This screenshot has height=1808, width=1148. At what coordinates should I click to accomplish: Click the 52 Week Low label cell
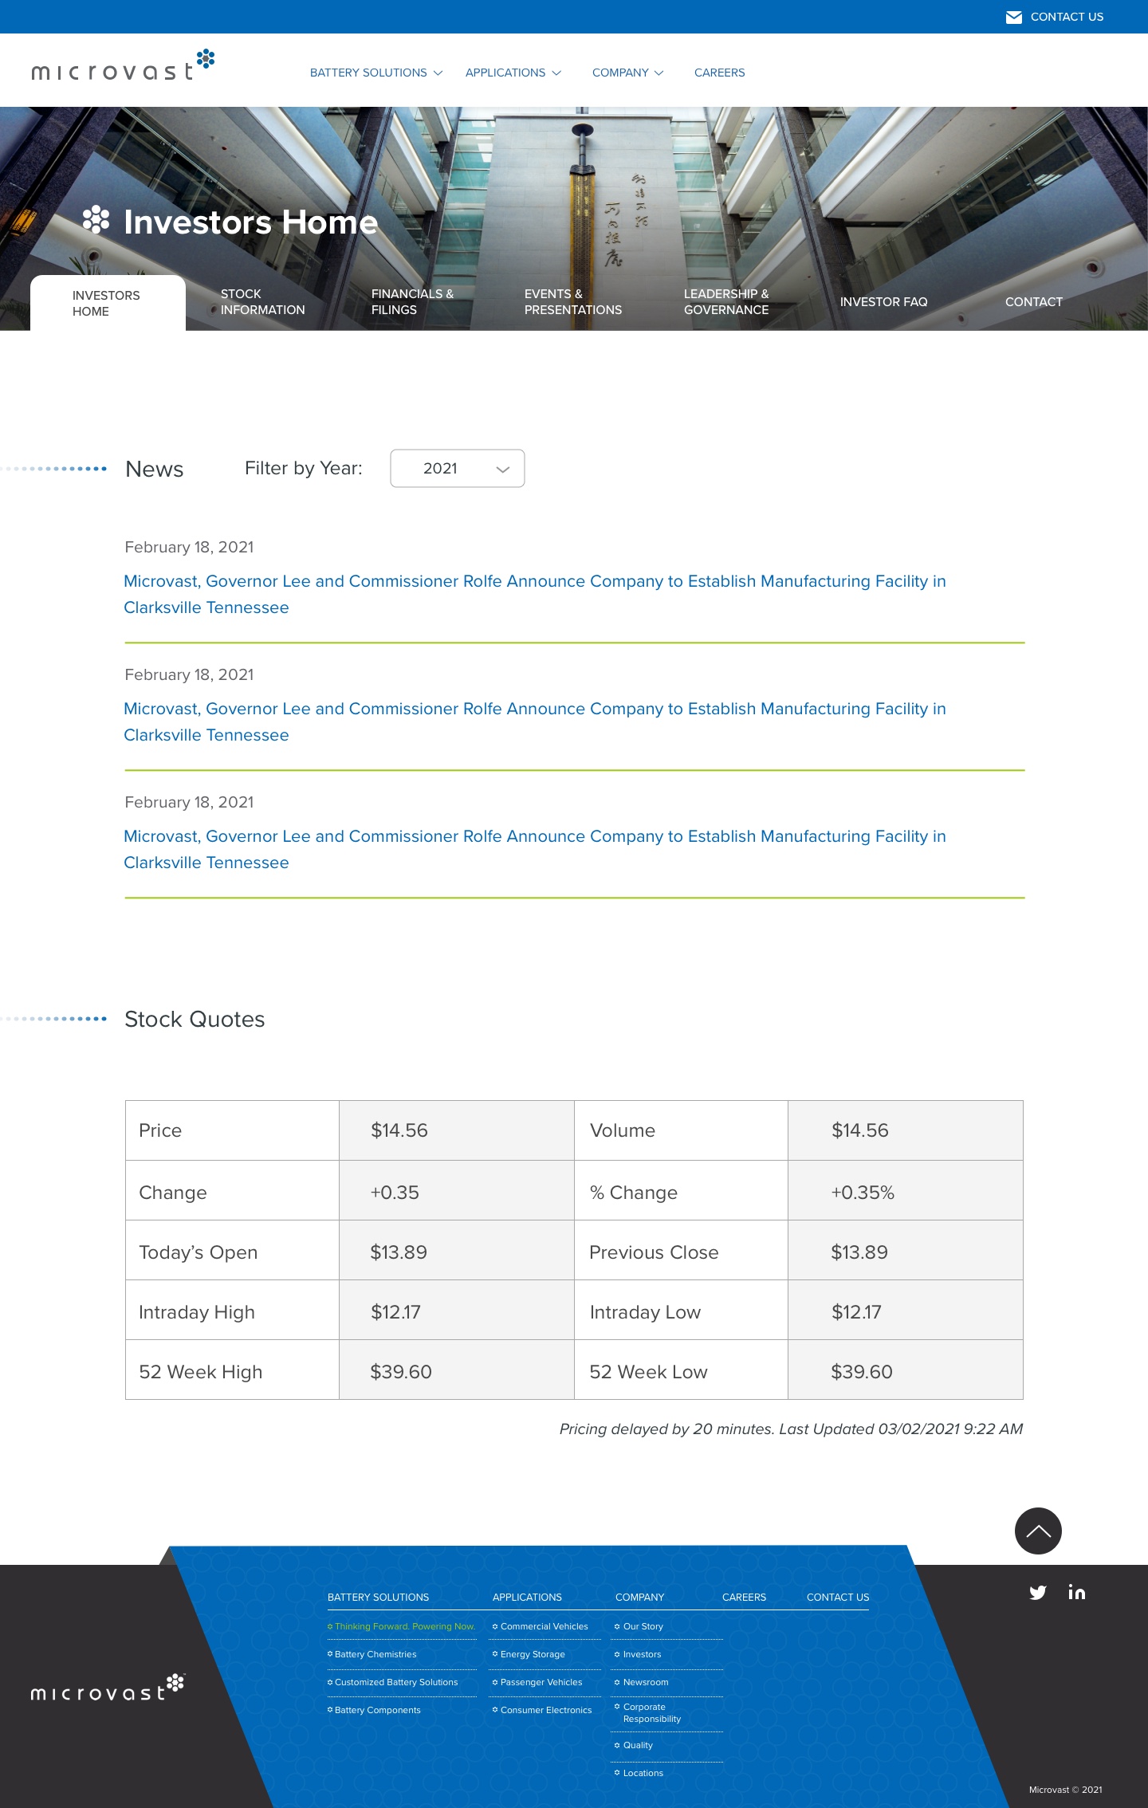click(x=681, y=1370)
